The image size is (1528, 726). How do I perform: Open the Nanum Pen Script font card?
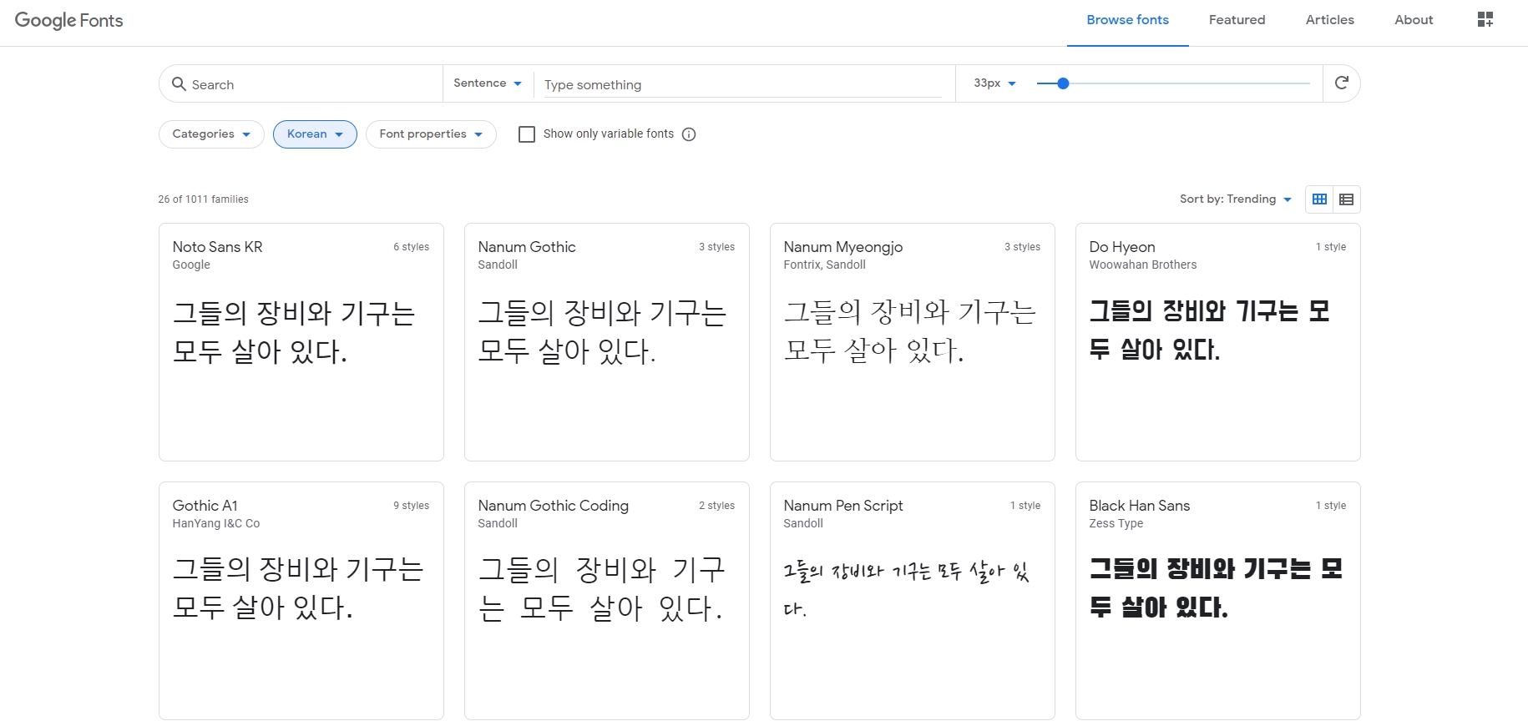pyautogui.click(x=912, y=601)
